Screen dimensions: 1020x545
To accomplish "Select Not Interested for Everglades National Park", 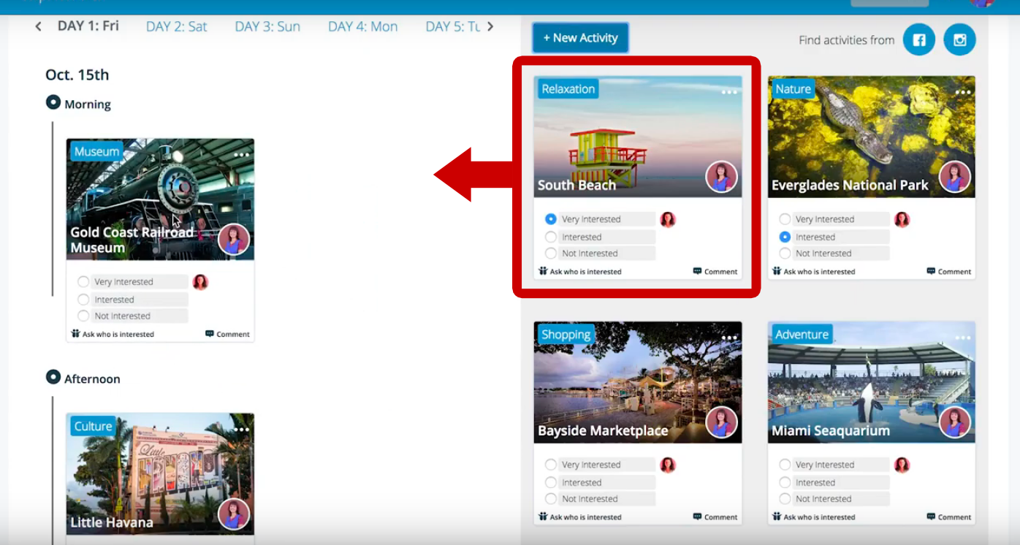I will click(785, 254).
